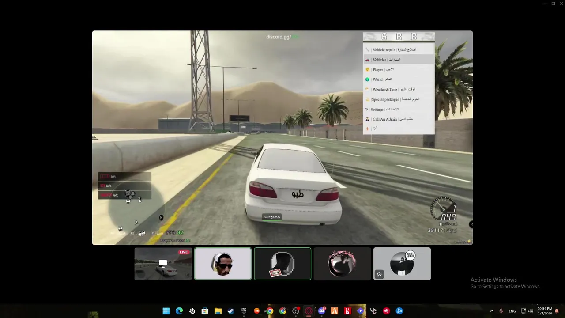Open SoundCloud from the taskbar
This screenshot has width=565, height=318.
pyautogui.click(x=256, y=311)
